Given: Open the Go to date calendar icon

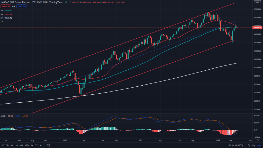Looking at the screenshot, I should click(x=48, y=145).
